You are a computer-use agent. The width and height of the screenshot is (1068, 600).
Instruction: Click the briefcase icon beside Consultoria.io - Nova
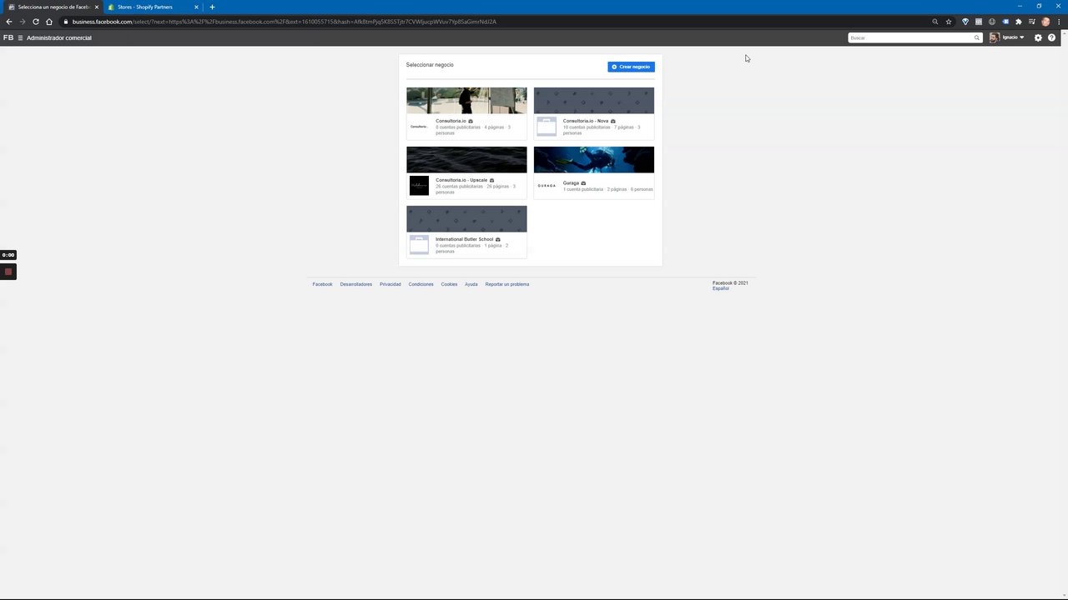coord(613,121)
